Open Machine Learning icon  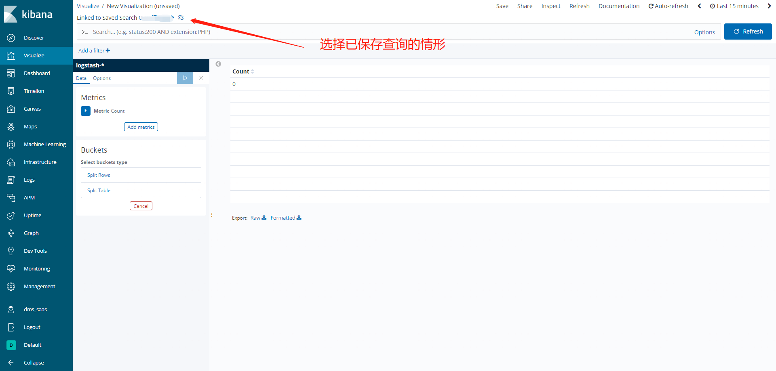[x=11, y=144]
